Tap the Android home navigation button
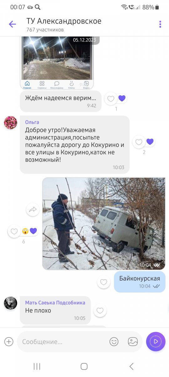169x377 pixels. [x=84, y=366]
